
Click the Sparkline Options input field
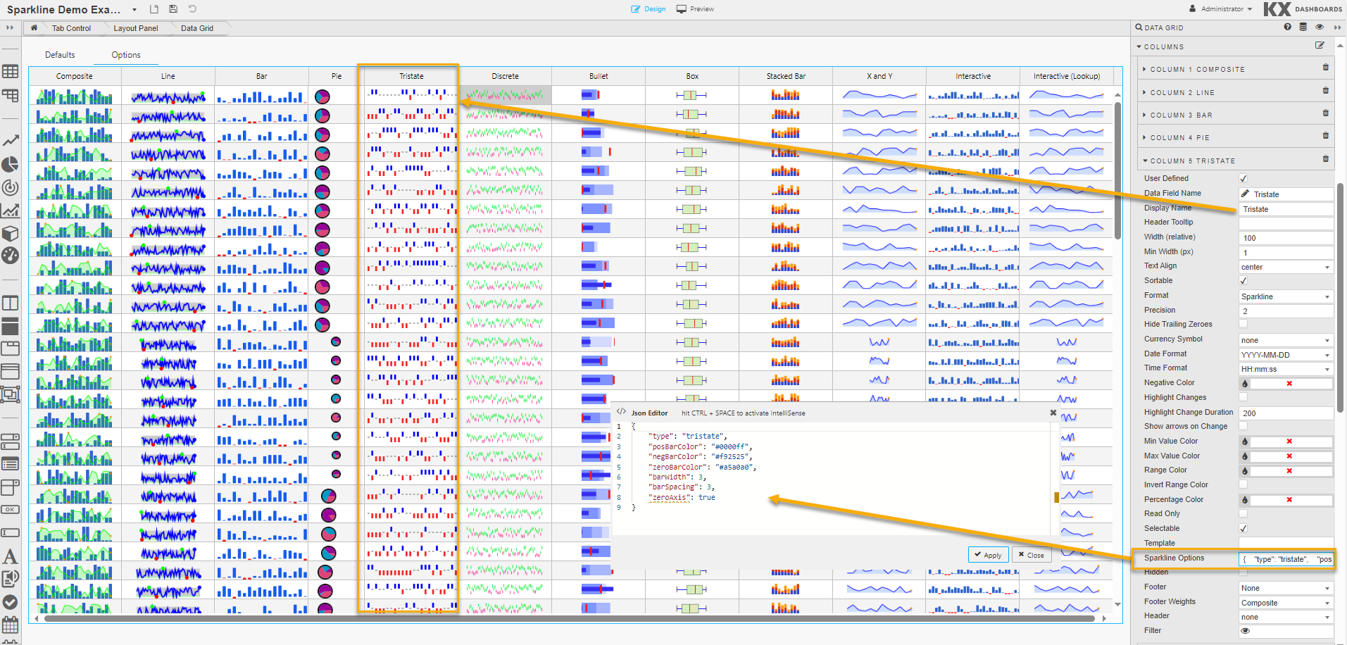point(1286,559)
